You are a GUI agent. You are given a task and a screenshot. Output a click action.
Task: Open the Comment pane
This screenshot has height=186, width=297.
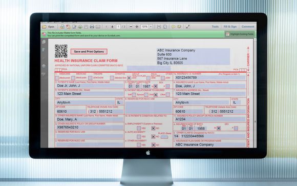248,27
